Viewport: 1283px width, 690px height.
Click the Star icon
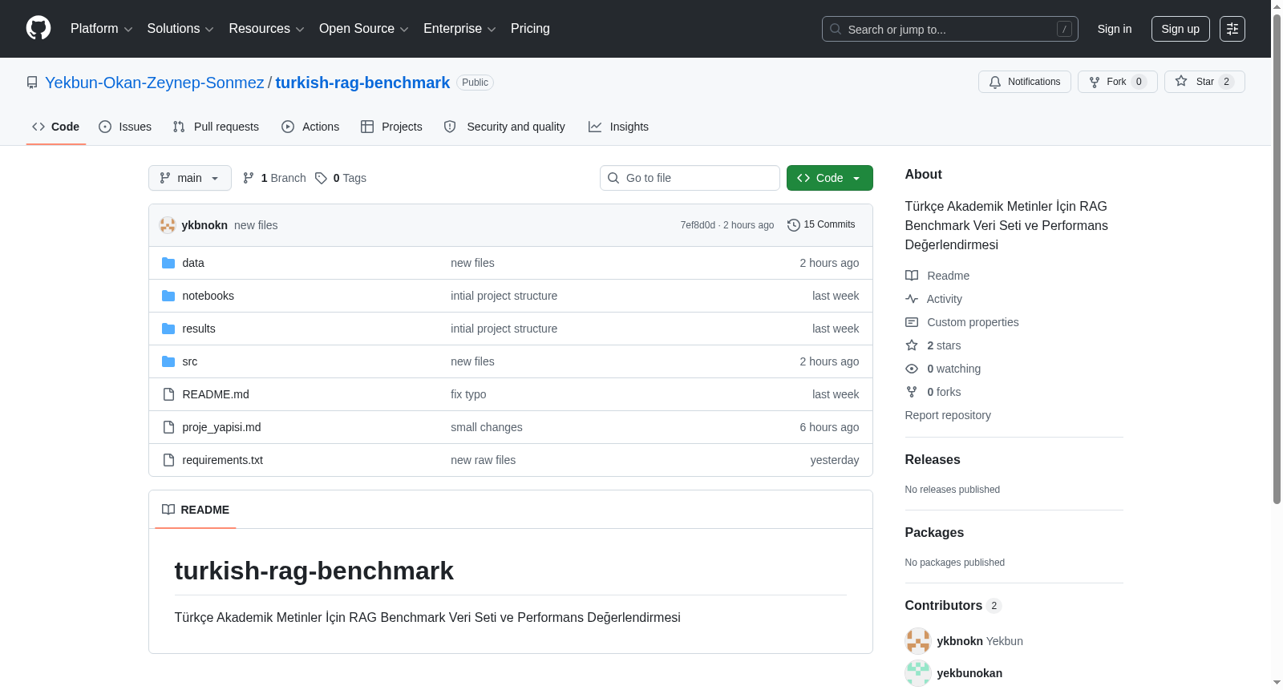tap(1181, 81)
